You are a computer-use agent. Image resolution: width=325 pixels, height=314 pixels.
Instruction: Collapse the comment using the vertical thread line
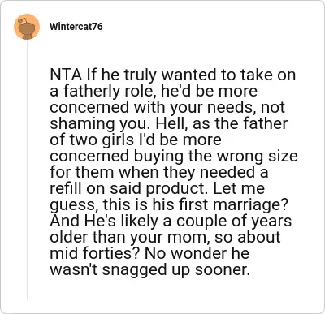[27, 170]
